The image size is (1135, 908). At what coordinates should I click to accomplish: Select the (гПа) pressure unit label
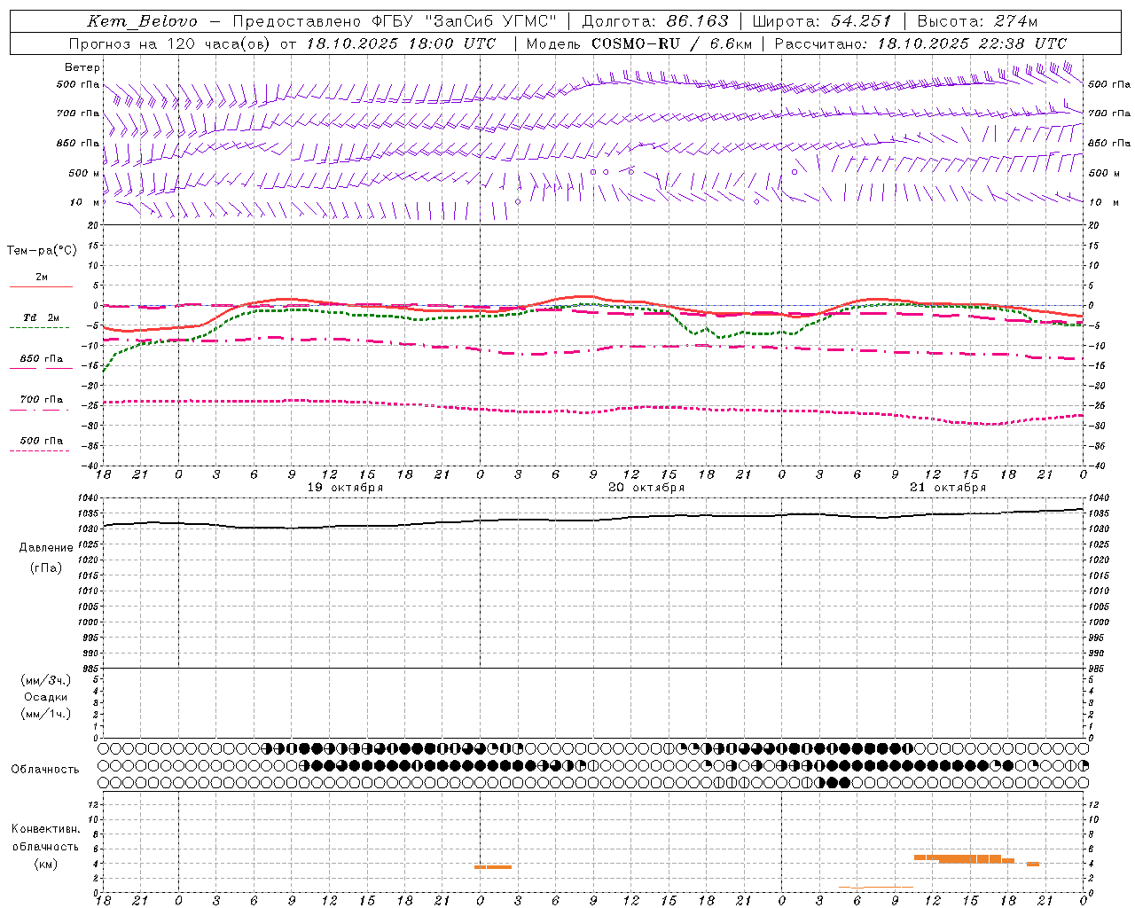pyautogui.click(x=46, y=567)
